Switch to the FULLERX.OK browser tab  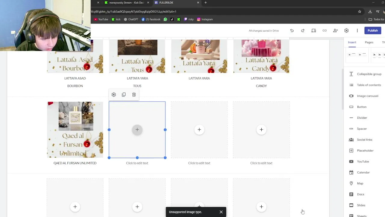[176, 3]
